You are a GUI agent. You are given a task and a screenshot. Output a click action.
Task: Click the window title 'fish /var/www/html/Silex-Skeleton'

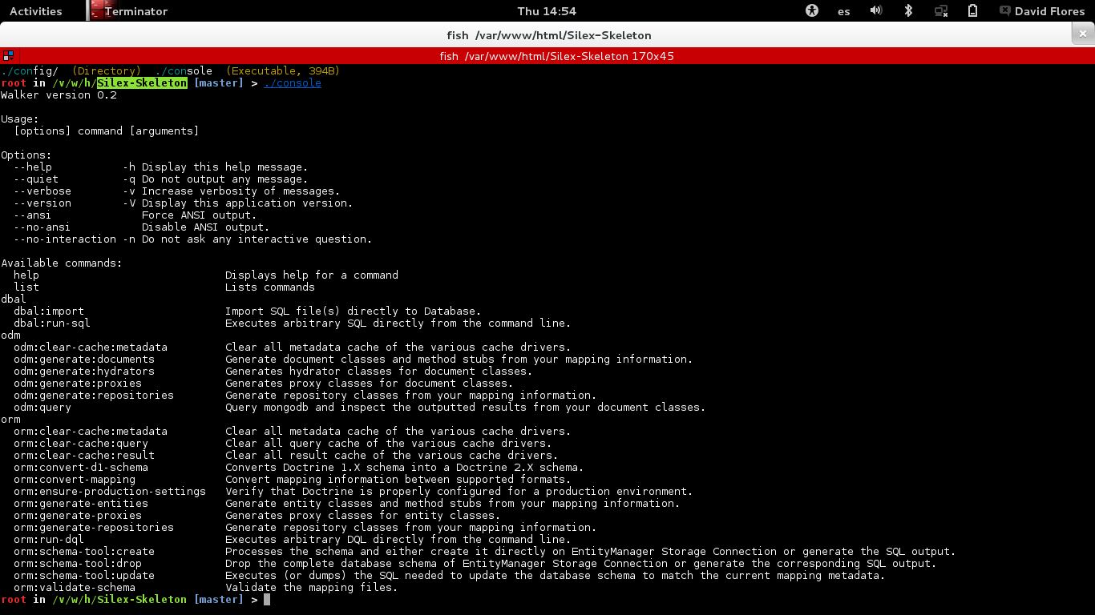tap(548, 35)
